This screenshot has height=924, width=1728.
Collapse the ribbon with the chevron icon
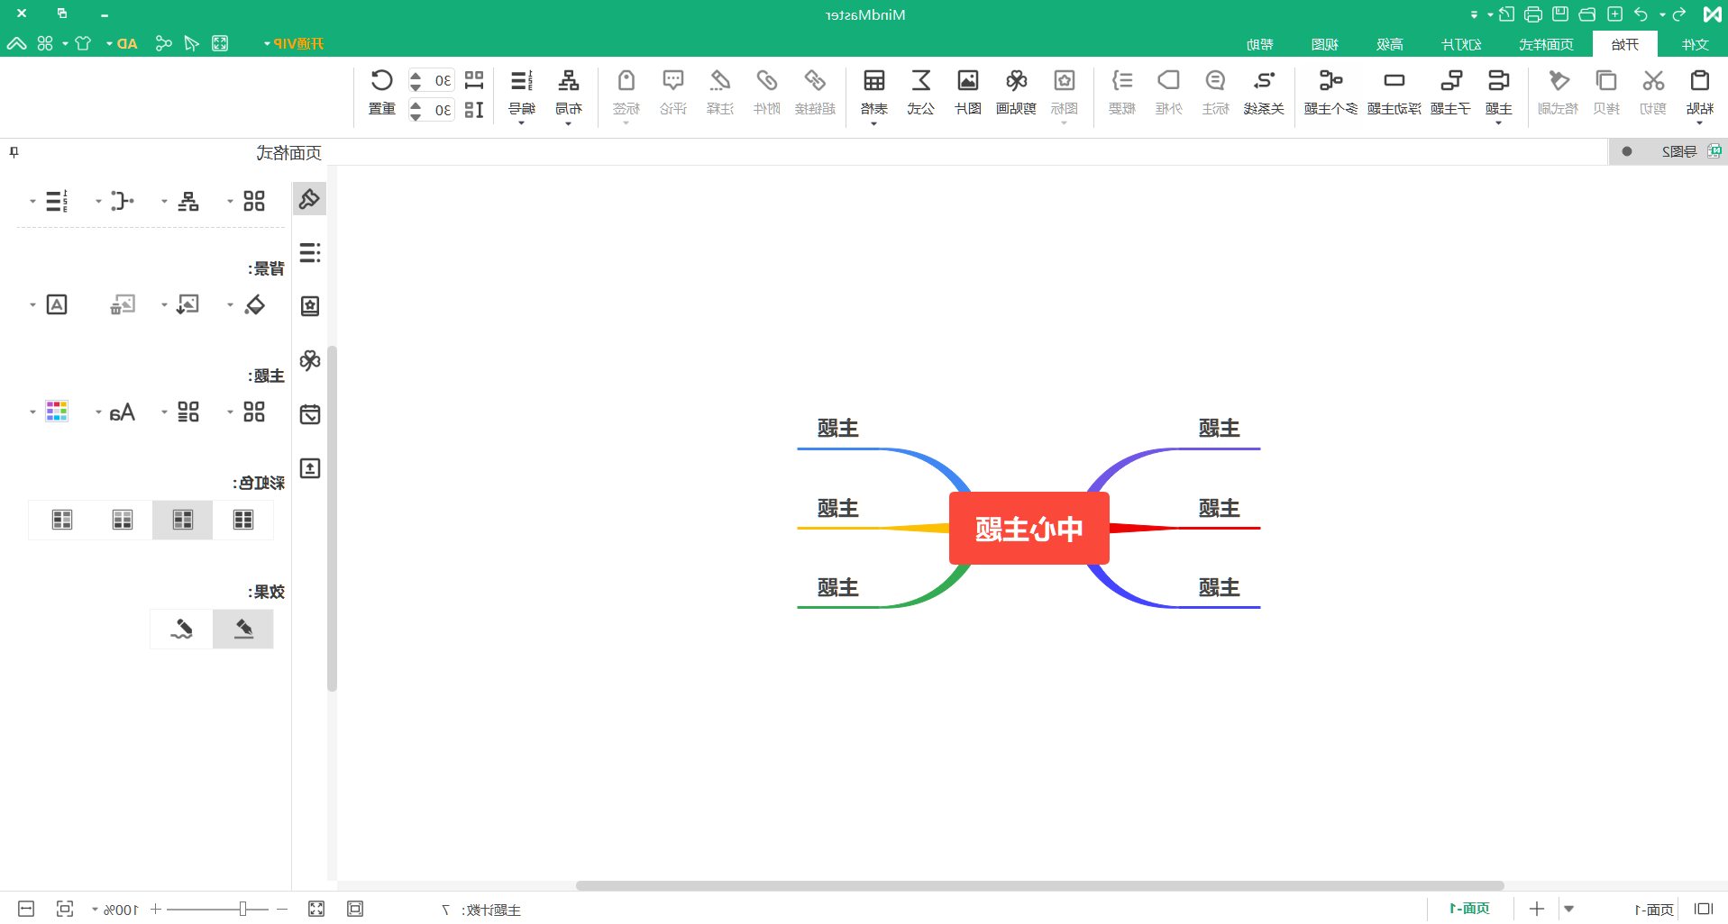tap(16, 43)
